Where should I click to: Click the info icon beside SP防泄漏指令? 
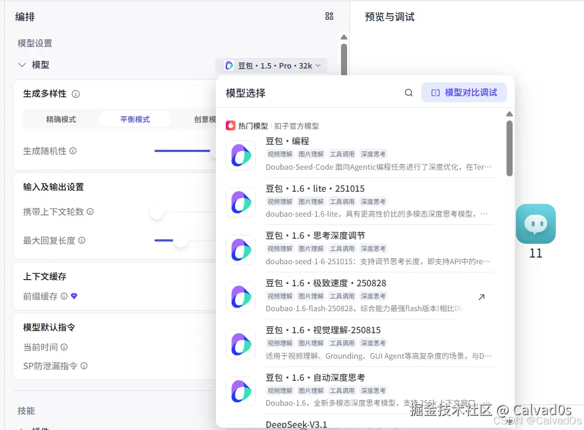(x=84, y=366)
